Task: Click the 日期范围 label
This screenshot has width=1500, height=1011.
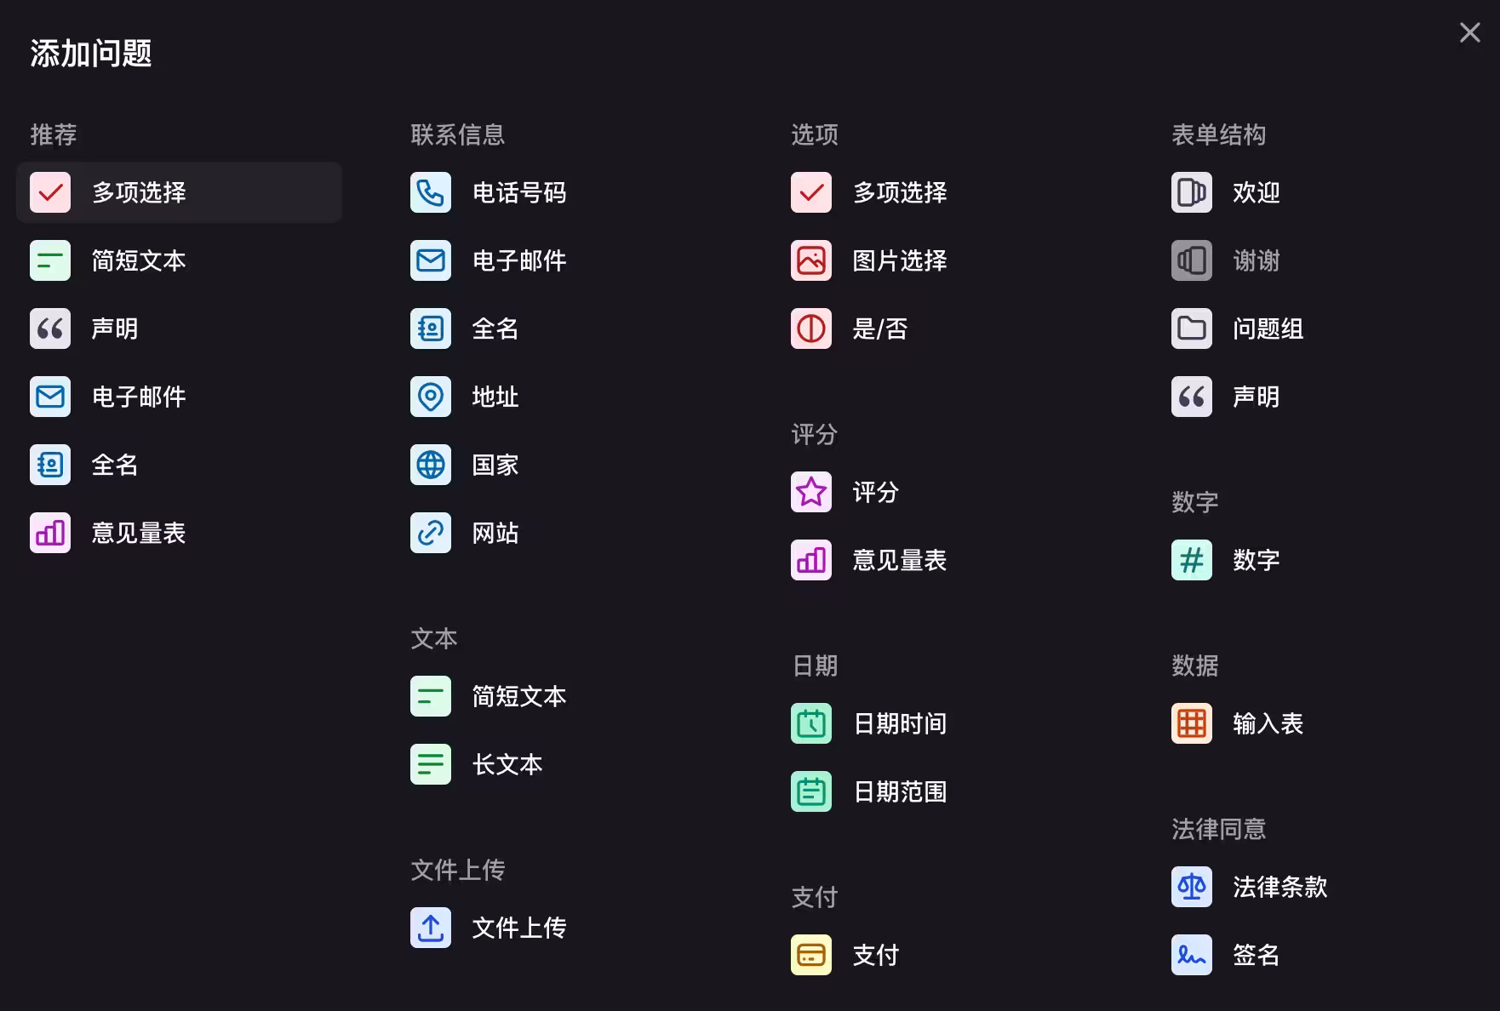Action: click(900, 792)
